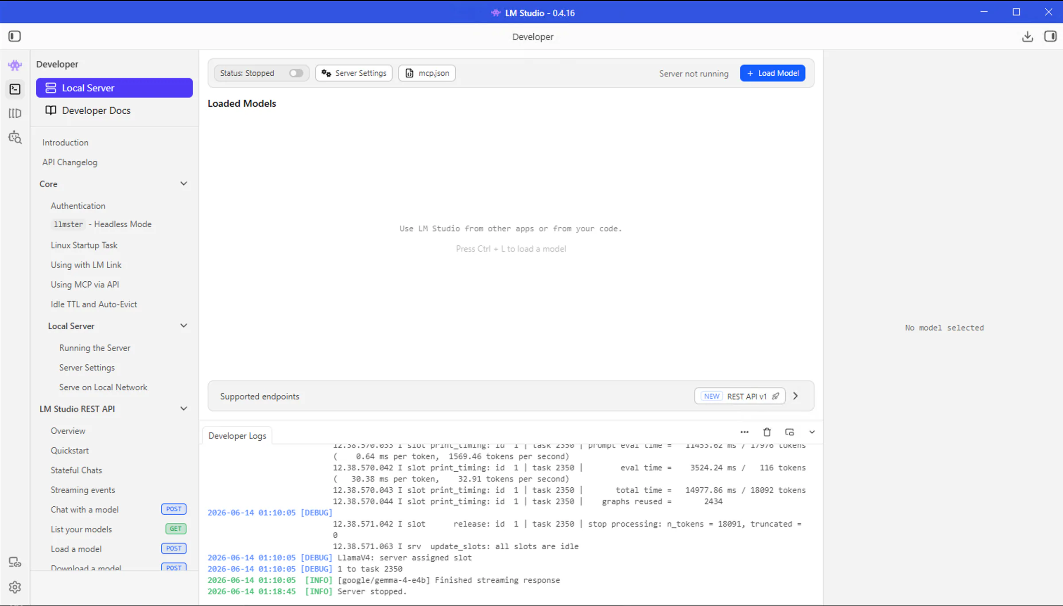
Task: Open the Linux Startup Task page
Action: coord(84,245)
